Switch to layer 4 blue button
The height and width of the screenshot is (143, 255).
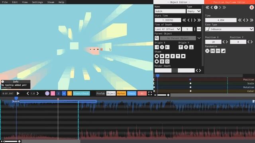coord(64,93)
